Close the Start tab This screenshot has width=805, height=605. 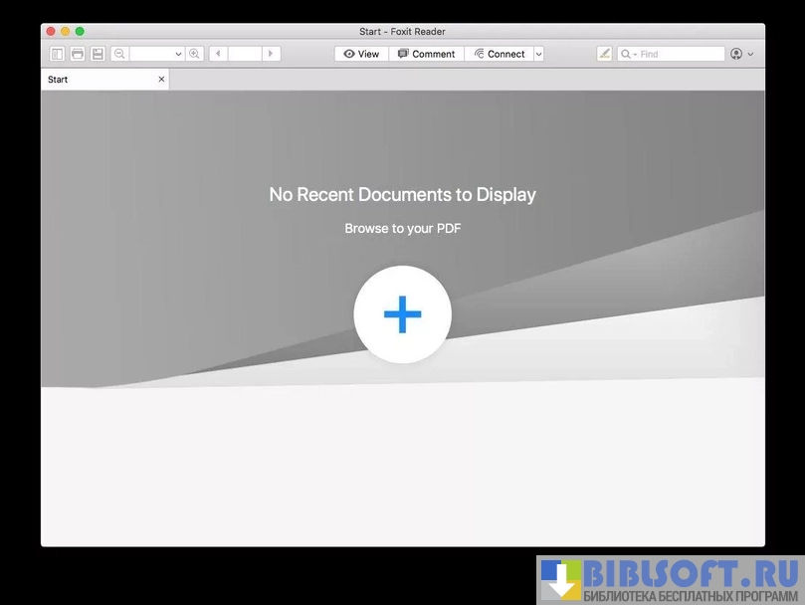tap(161, 80)
